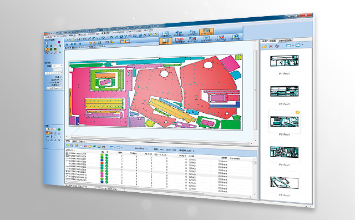The height and width of the screenshot is (220, 355).
Task: Click CAM ribbon button with red arrow
Action: 179,41
